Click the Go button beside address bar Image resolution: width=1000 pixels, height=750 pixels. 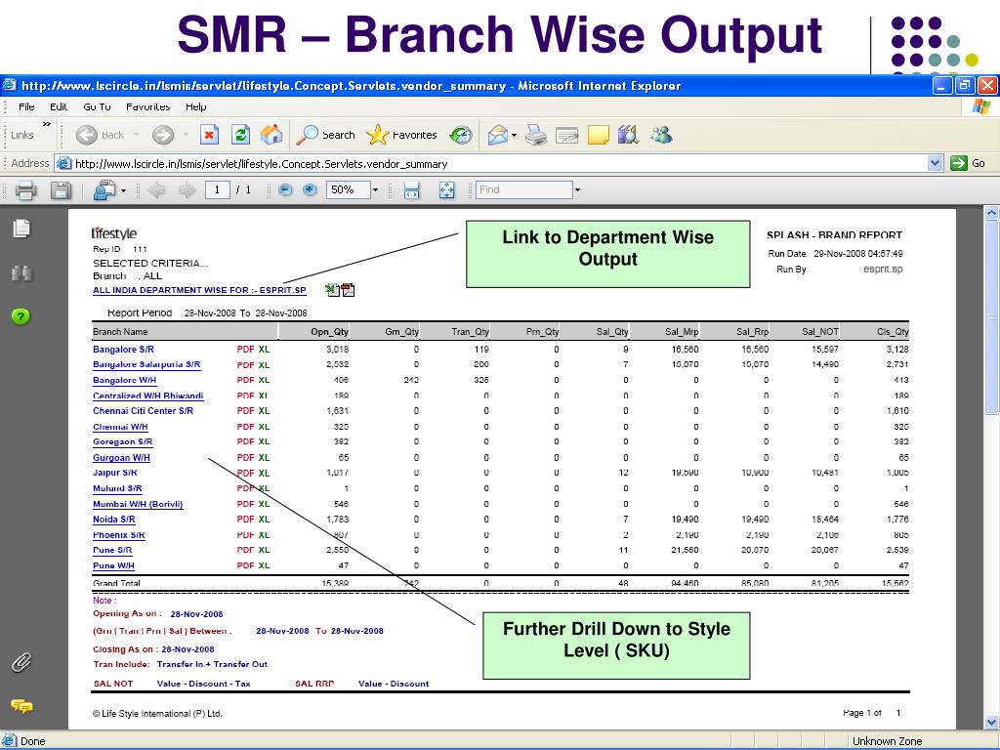pos(968,163)
